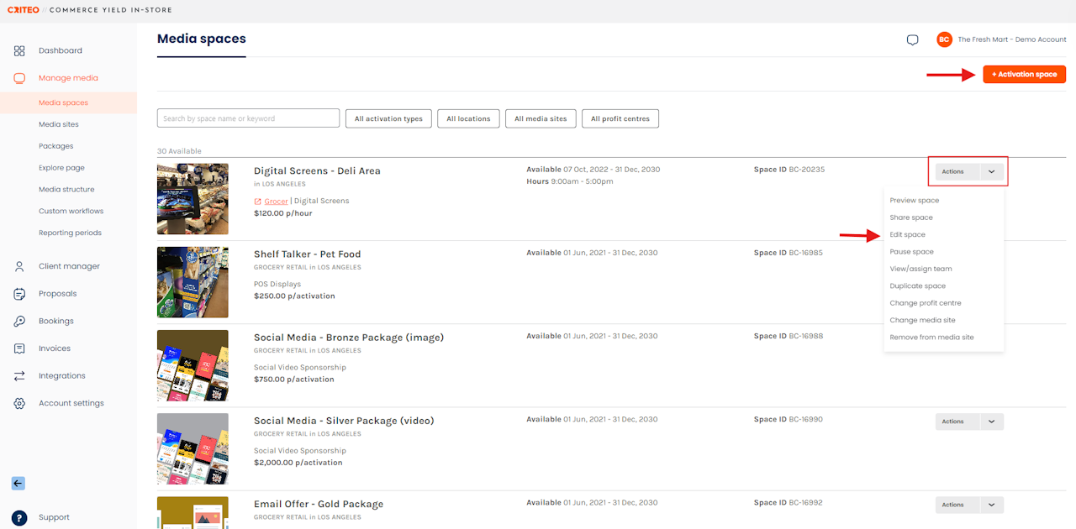1076x529 pixels.
Task: Click the Client manager person icon
Action: (19, 266)
